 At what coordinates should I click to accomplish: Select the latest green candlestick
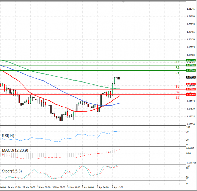pos(120,78)
